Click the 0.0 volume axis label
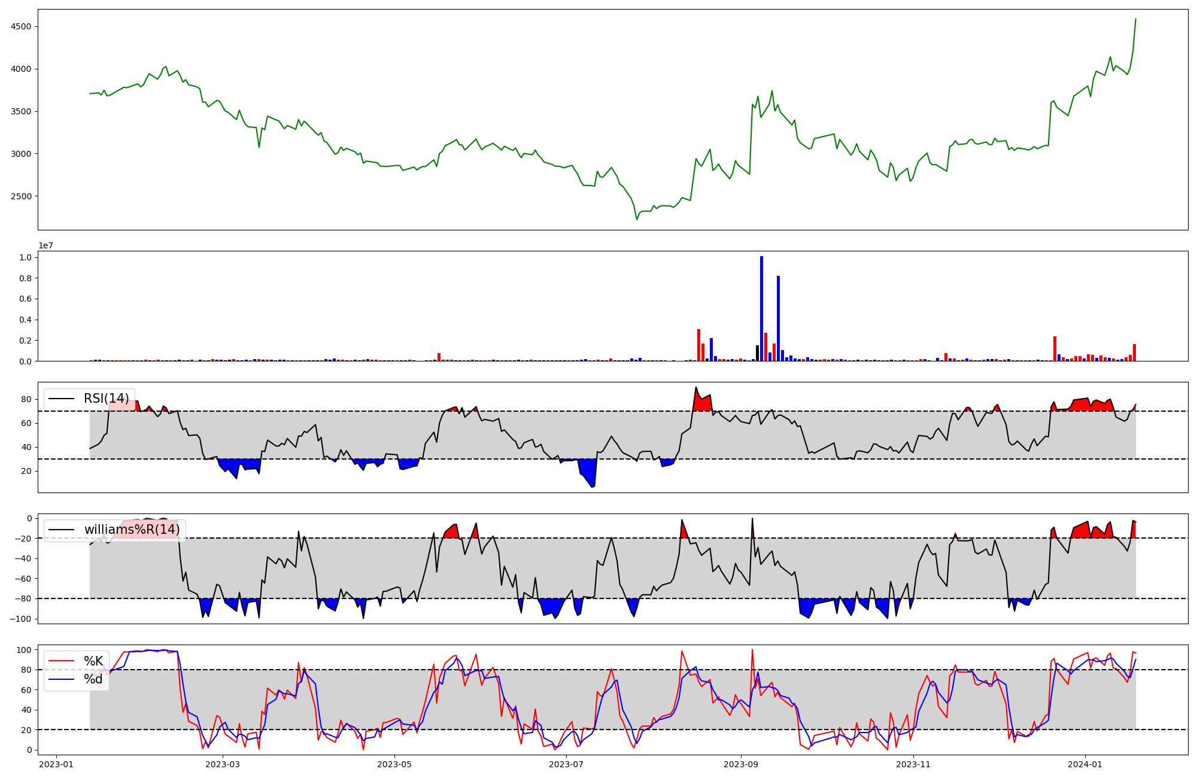The image size is (1197, 778). [x=25, y=361]
